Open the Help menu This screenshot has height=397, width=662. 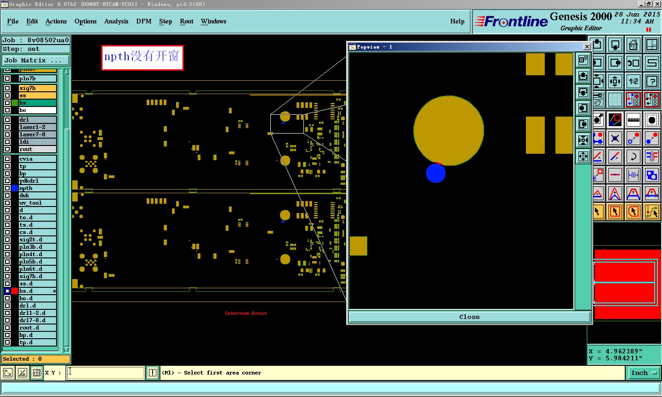457,21
